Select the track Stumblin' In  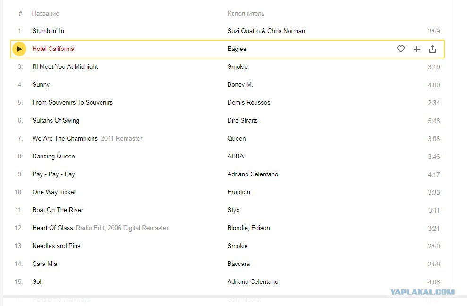[48, 31]
